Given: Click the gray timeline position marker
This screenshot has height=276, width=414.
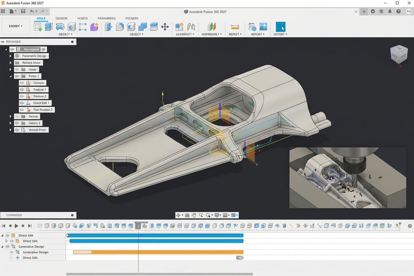Looking at the screenshot, I should [138, 226].
